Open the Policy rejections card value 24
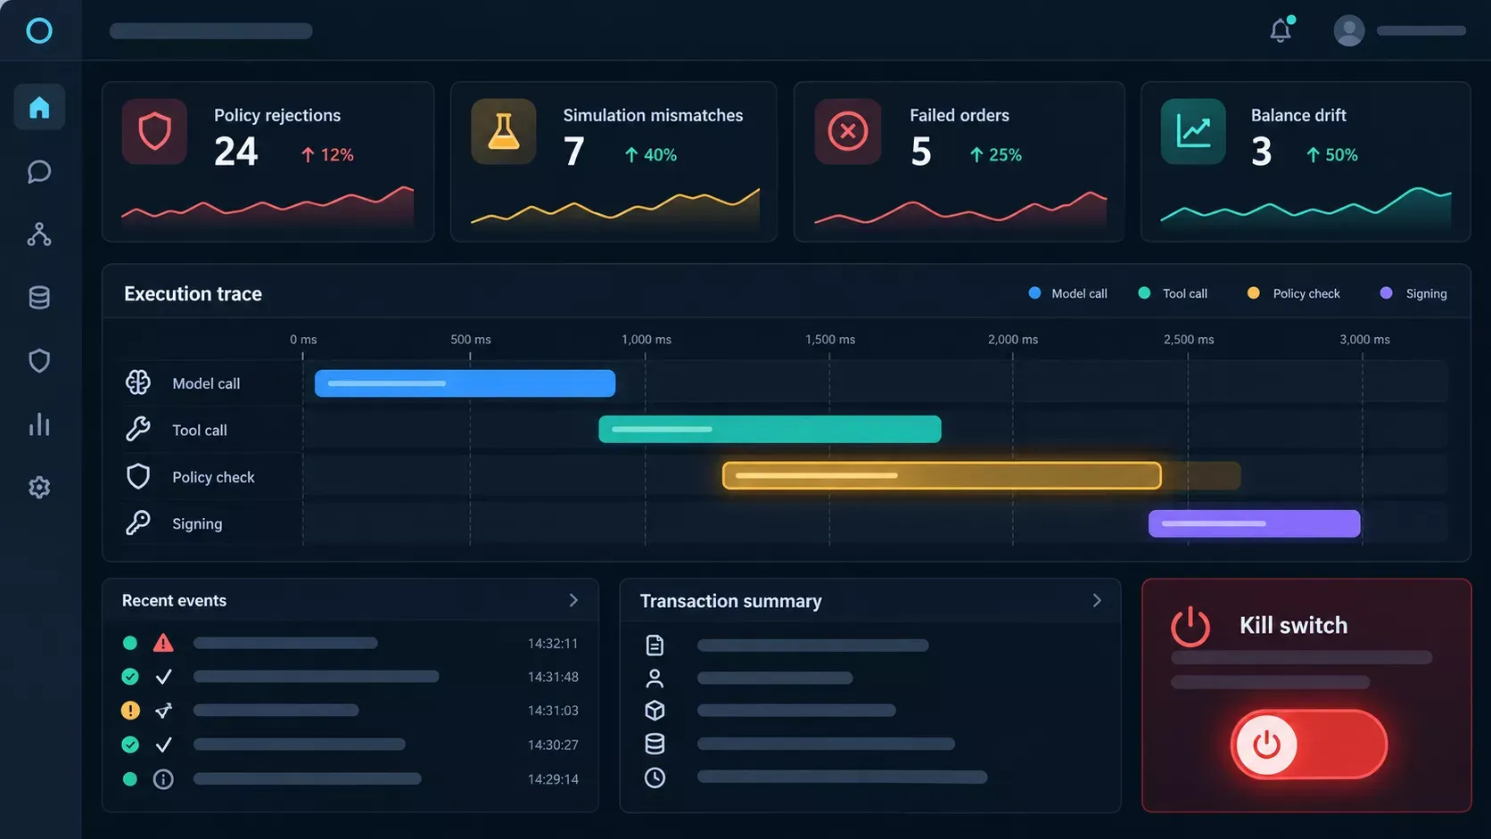Screen dimensions: 1491x839 (236, 152)
